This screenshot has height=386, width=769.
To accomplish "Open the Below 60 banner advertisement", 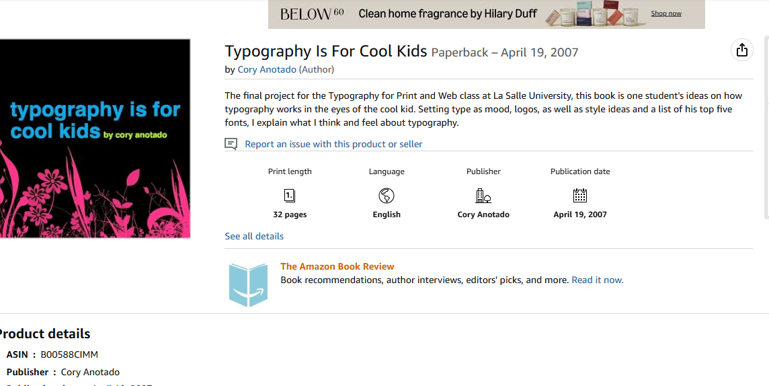I will (487, 14).
